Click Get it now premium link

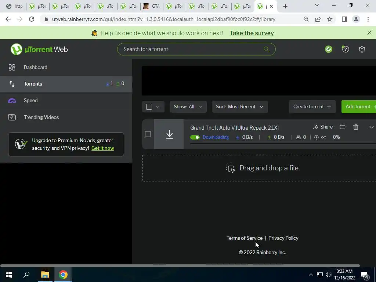(103, 148)
